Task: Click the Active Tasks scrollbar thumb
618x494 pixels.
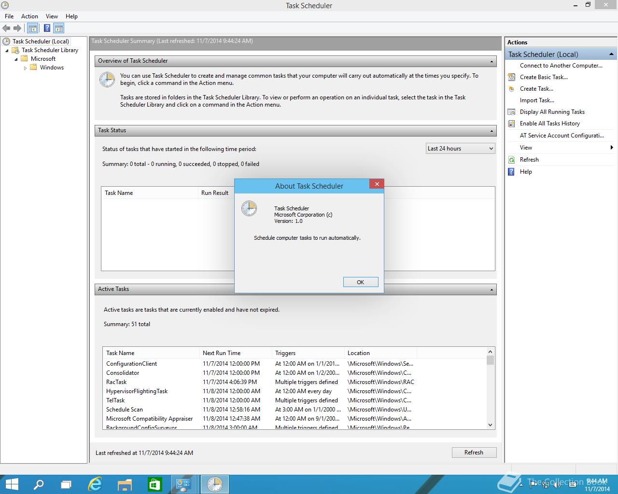Action: click(491, 360)
